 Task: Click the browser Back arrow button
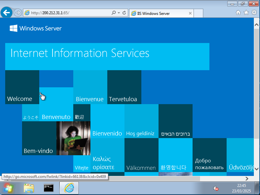click(6, 13)
